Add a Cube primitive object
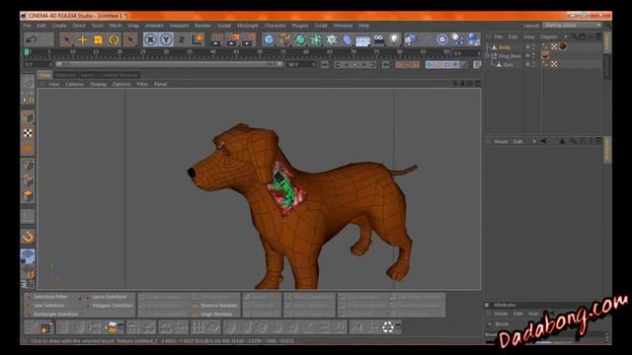Image resolution: width=632 pixels, height=355 pixels. point(269,39)
